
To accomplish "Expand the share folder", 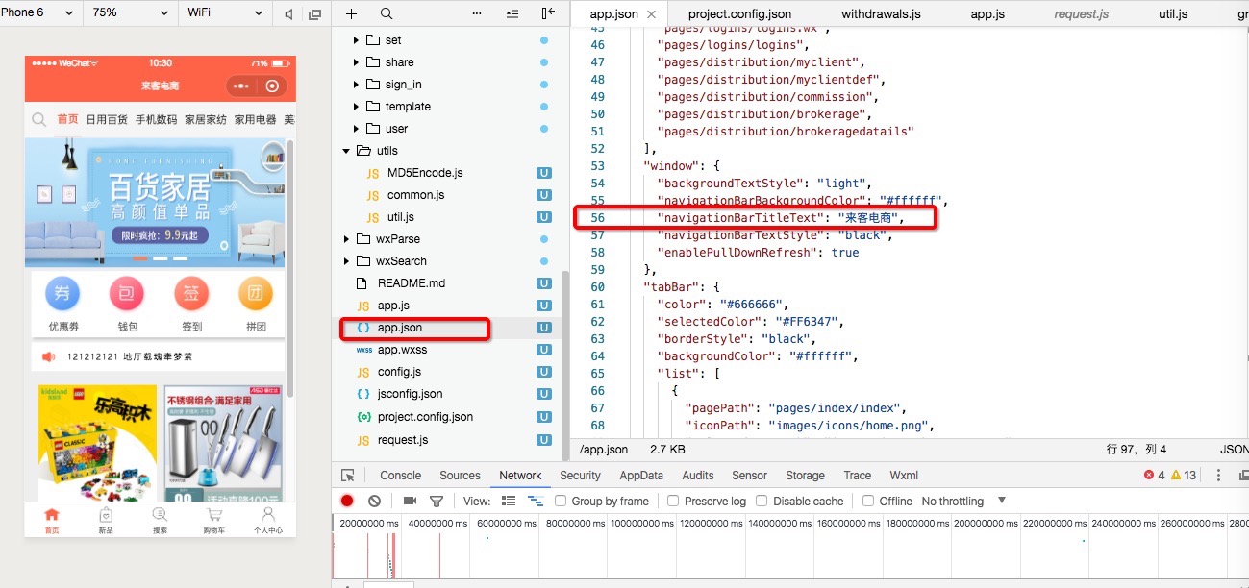I will pyautogui.click(x=356, y=62).
